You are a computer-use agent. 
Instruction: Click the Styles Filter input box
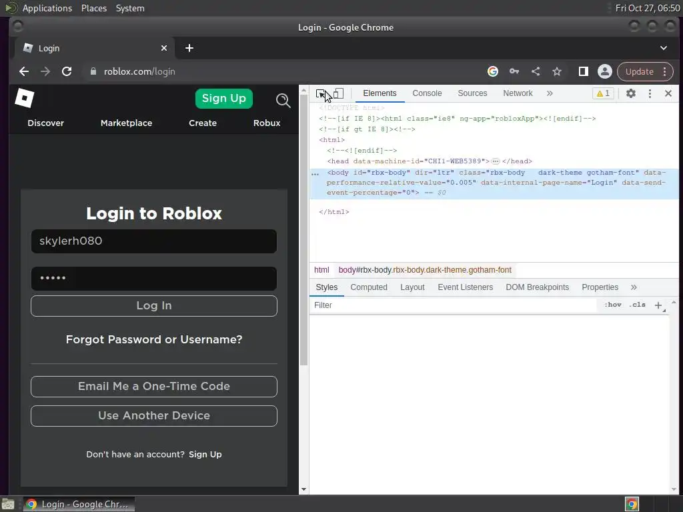(x=453, y=305)
